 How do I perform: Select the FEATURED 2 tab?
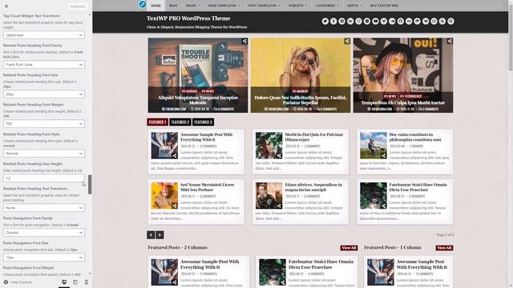point(180,122)
